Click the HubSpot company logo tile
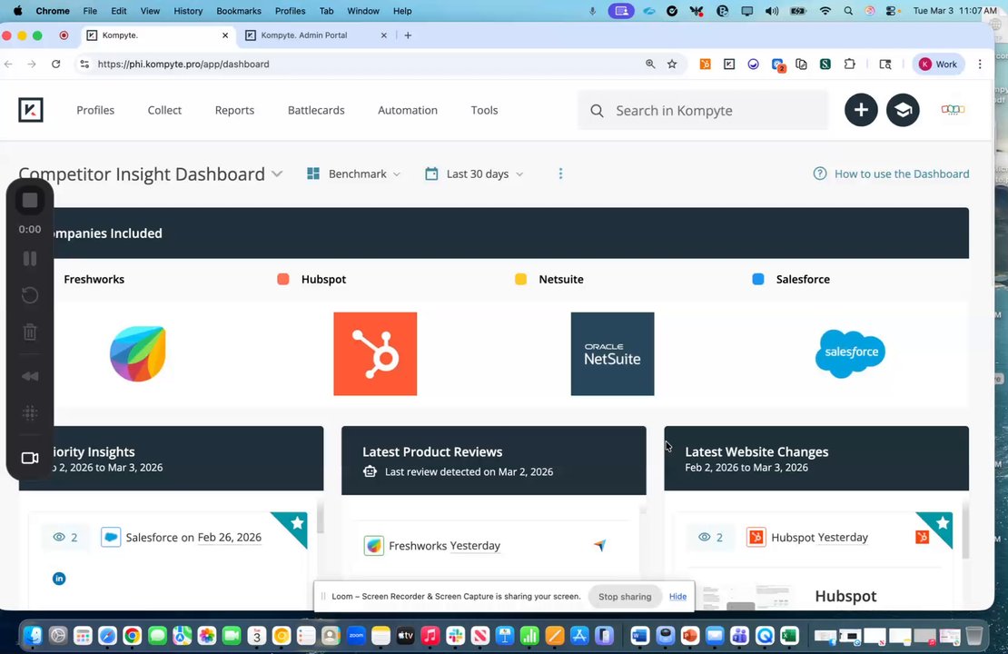The image size is (1008, 654). [x=375, y=353]
